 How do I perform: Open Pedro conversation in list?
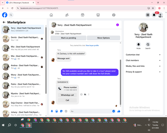(22, 85)
